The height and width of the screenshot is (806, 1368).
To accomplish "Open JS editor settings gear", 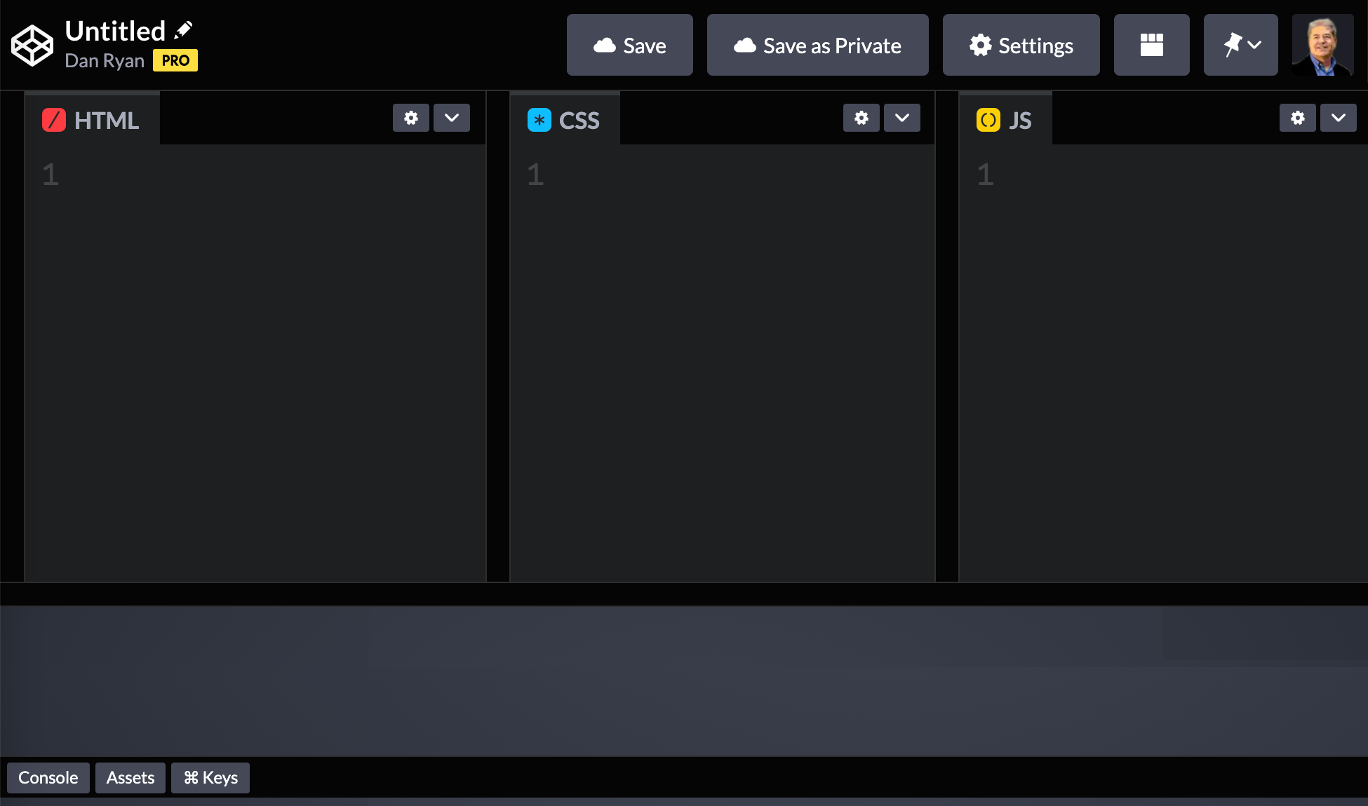I will (1297, 118).
